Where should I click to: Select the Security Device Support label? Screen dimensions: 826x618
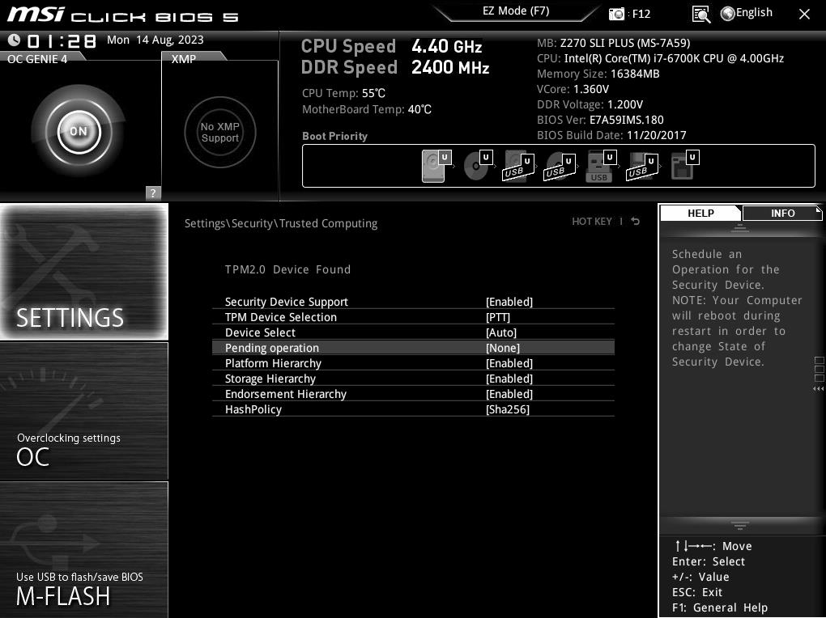pyautogui.click(x=286, y=302)
